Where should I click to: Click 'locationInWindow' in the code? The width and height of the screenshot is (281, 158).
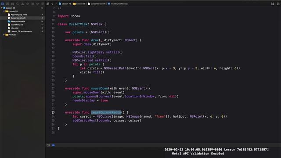[x=140, y=97]
